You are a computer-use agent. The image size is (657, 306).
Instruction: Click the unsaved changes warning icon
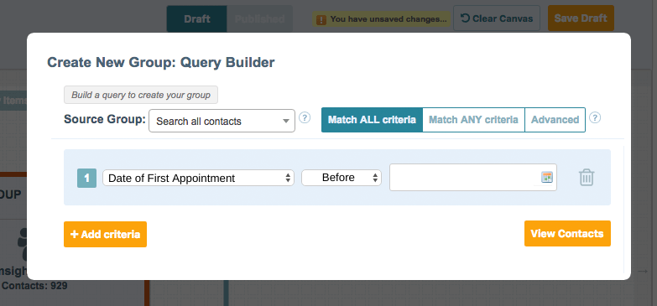[321, 19]
